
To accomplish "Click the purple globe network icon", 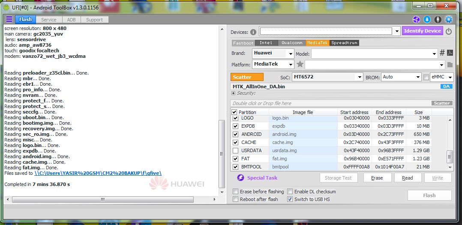I will [x=416, y=19].
